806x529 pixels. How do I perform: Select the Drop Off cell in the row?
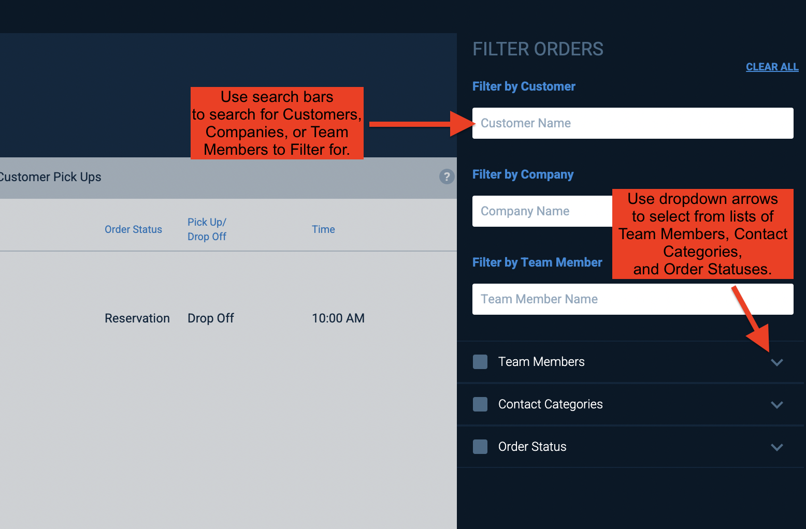point(211,318)
